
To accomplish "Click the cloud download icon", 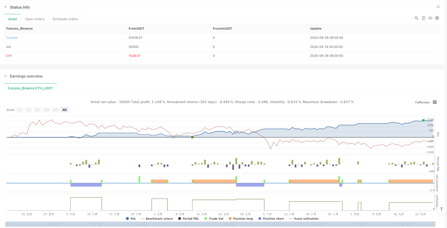I will [430, 18].
